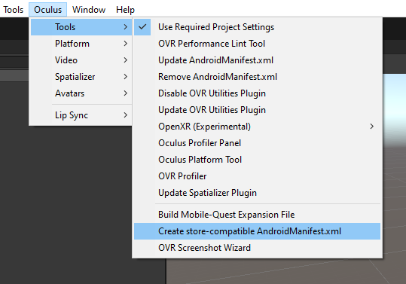Open the Oculus menu

(x=48, y=10)
